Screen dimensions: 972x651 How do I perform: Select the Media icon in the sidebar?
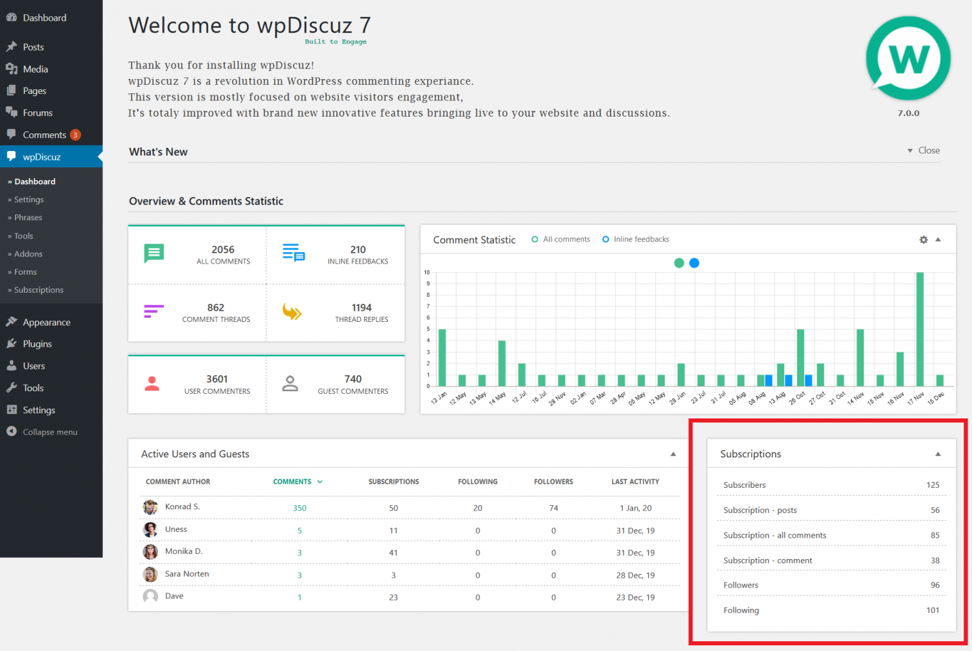[x=12, y=69]
